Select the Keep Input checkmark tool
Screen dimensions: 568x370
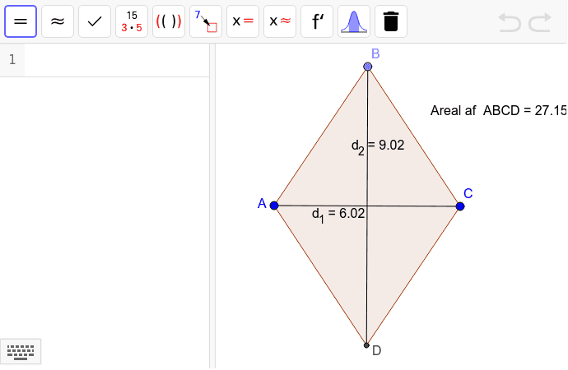[95, 21]
